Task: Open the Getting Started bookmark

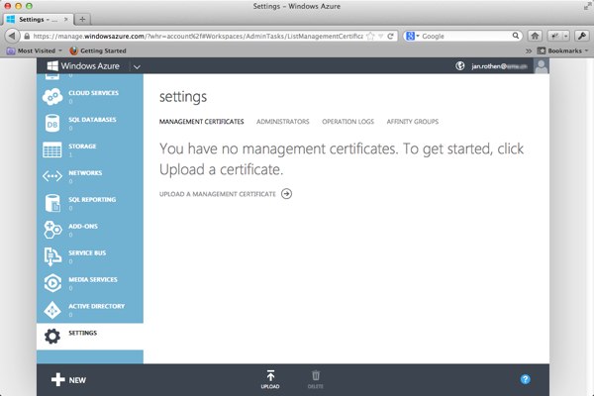Action: click(98, 50)
